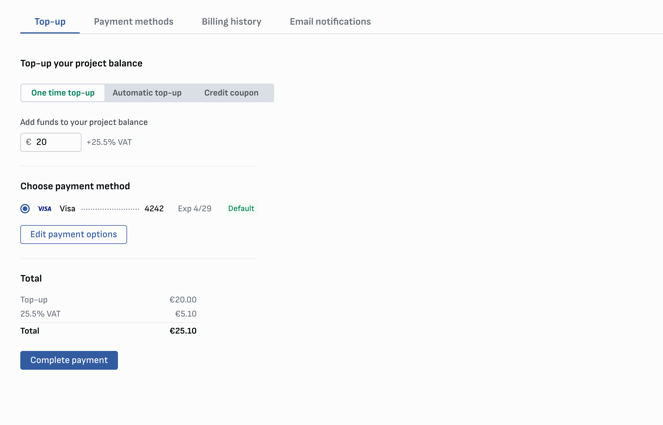Switch to Billing history tab
Viewport: 663px width, 425px height.
click(x=231, y=21)
